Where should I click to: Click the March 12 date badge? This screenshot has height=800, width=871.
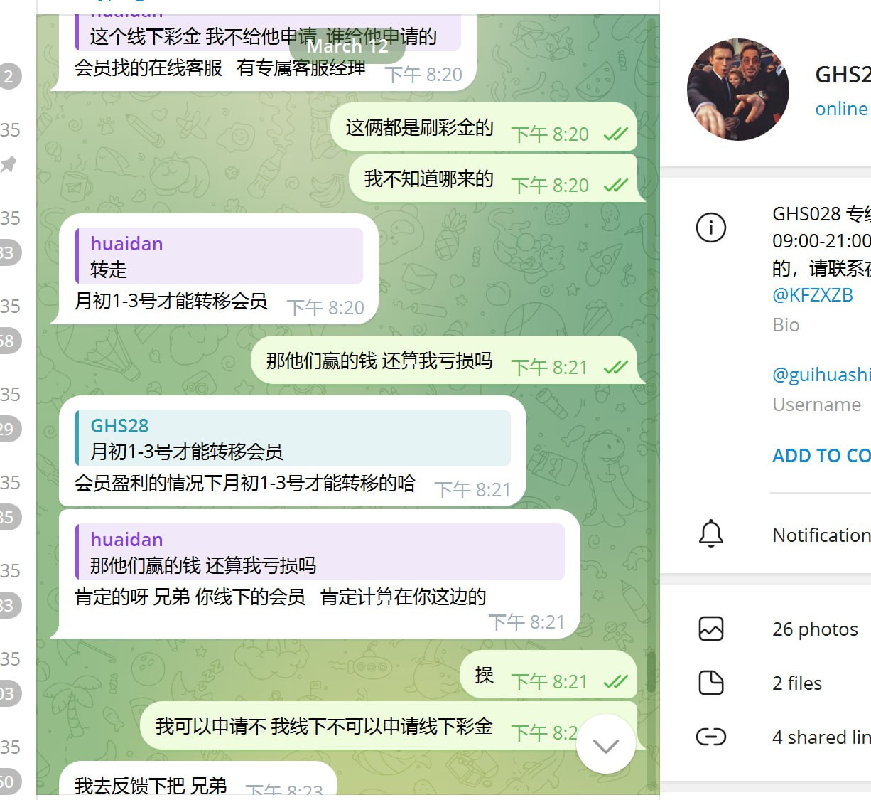(x=347, y=46)
